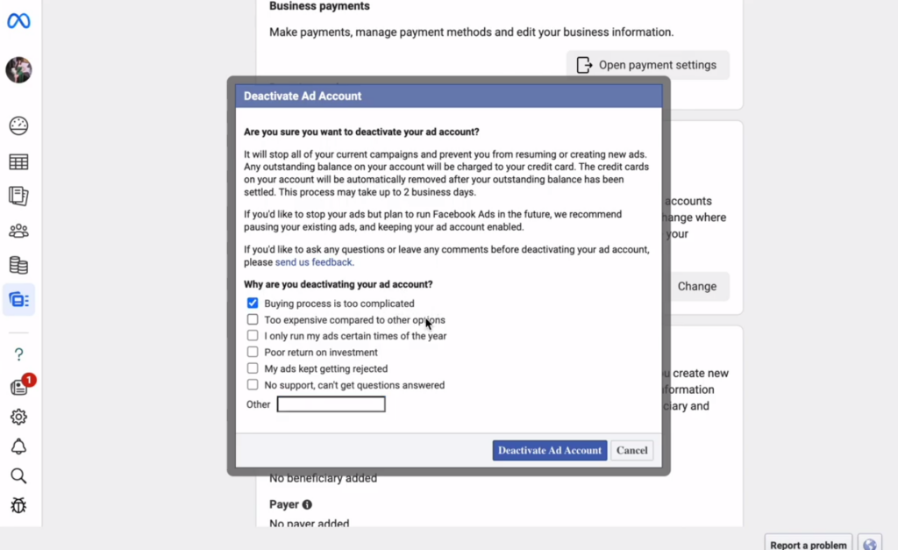Open the Campaigns table icon
The width and height of the screenshot is (898, 550).
(18, 161)
